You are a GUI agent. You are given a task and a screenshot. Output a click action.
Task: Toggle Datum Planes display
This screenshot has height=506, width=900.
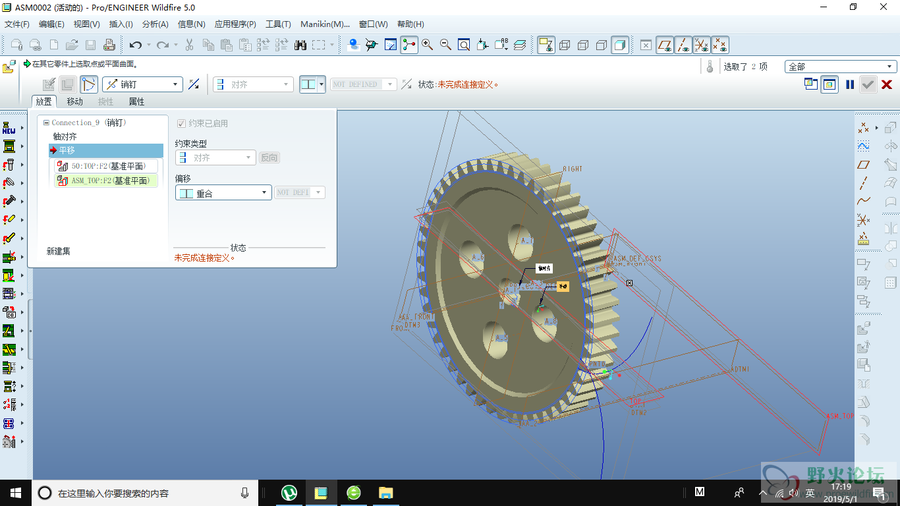coord(665,45)
